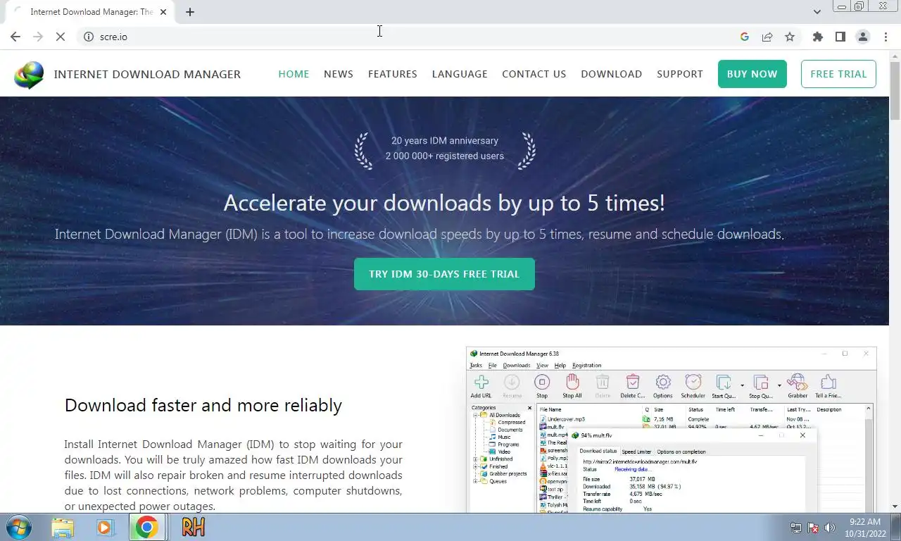Open Windows Explorer from the taskbar

(x=63, y=527)
